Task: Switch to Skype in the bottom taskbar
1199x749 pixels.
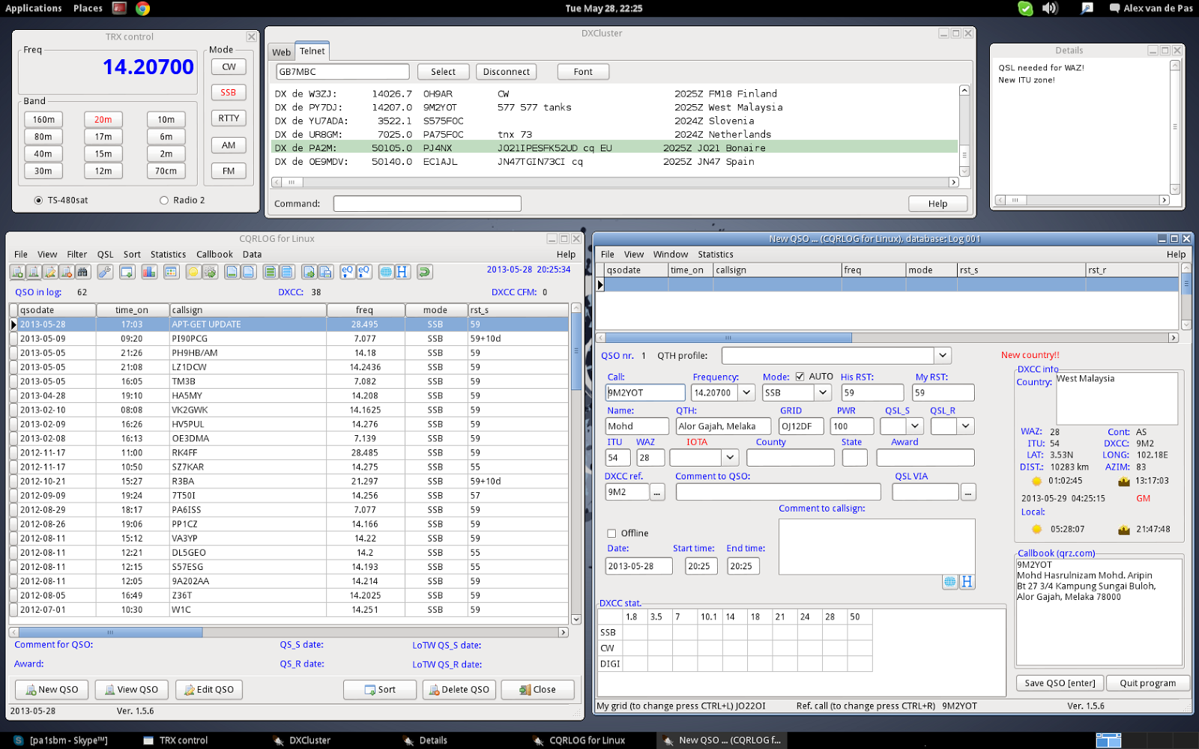Action: click(x=62, y=740)
